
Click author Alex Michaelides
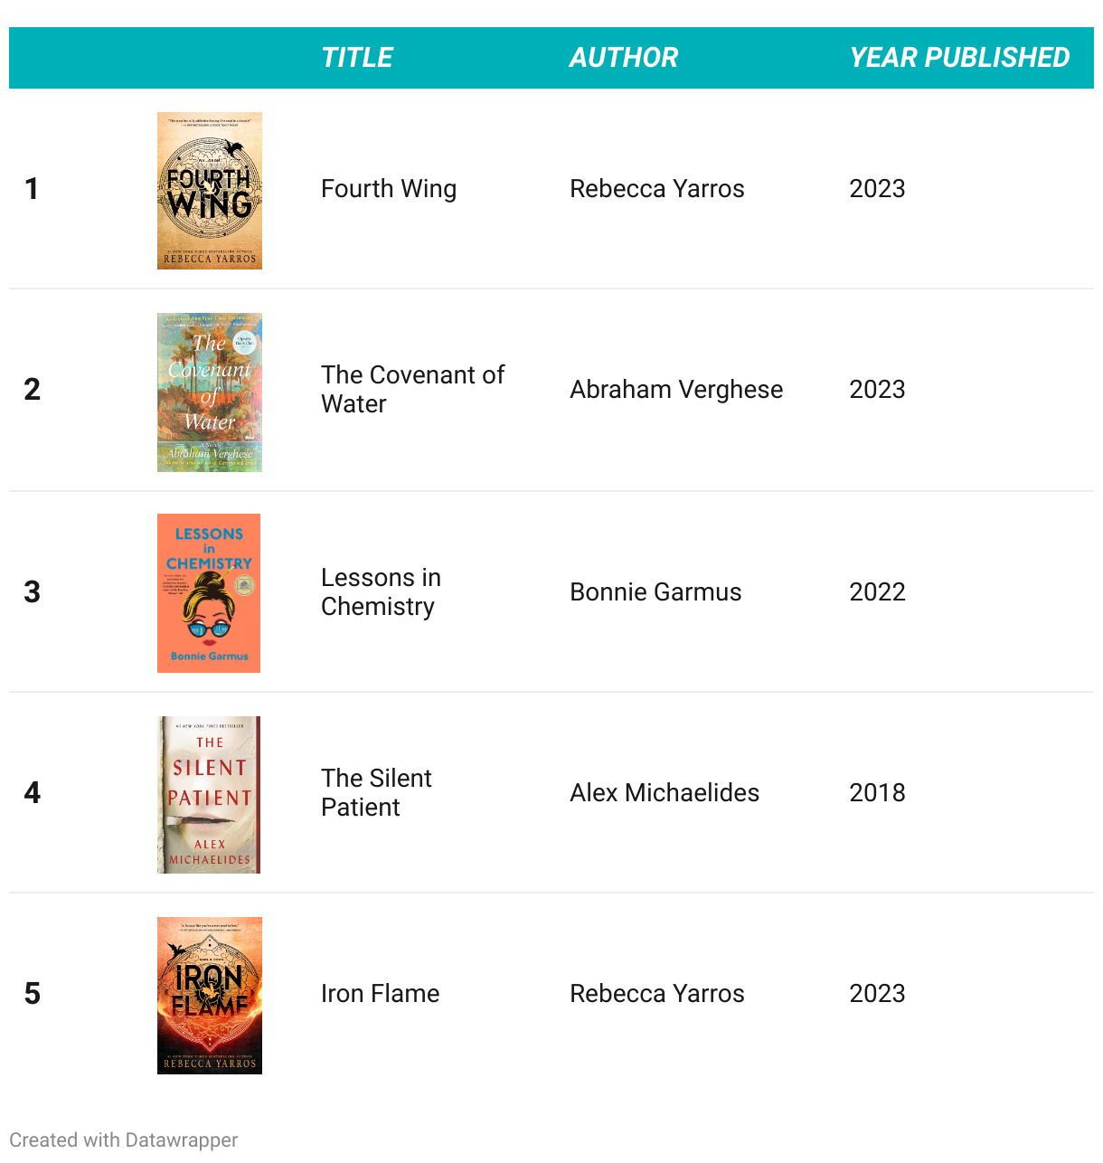click(665, 792)
